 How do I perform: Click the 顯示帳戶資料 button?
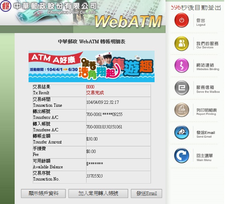[43, 193]
